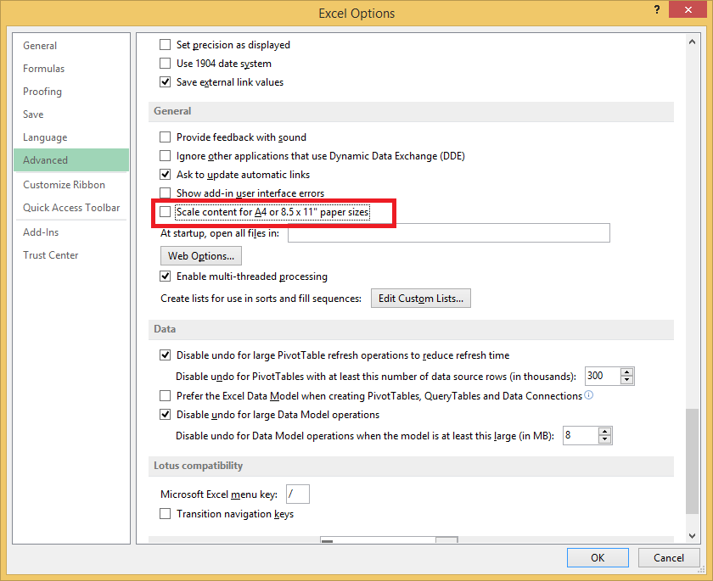Click the Help question mark icon

(x=656, y=9)
